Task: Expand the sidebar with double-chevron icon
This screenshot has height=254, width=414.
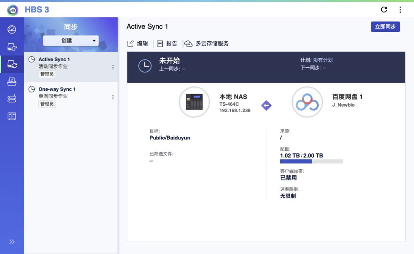Action: click(12, 242)
